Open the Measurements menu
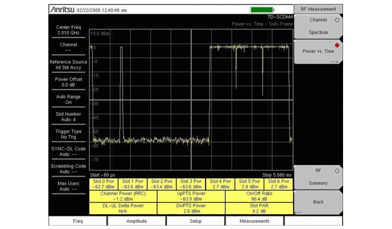392x229 pixels. (254, 221)
